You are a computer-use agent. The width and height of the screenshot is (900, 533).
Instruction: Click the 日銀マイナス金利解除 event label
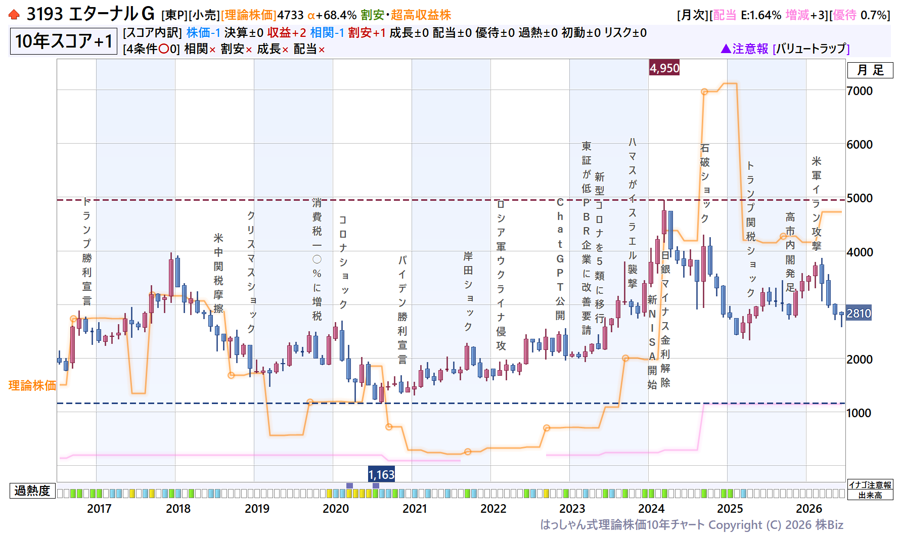point(665,319)
